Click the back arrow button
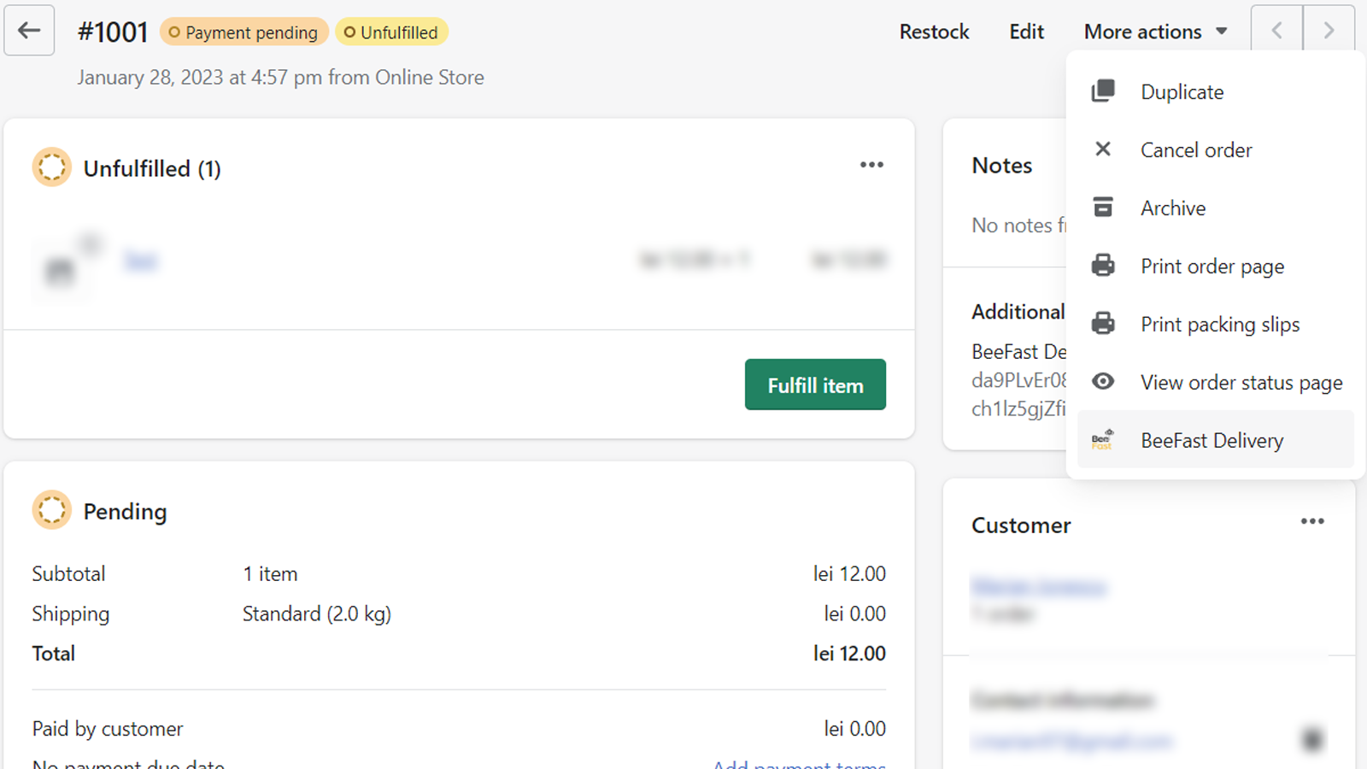The height and width of the screenshot is (769, 1367). (29, 31)
